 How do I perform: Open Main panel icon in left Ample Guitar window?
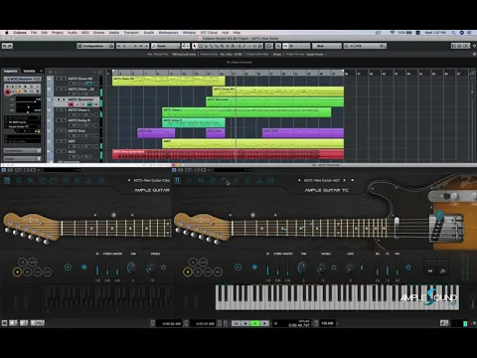click(7, 180)
